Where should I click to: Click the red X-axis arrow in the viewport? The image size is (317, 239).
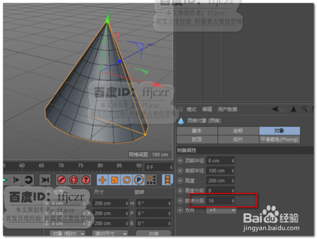tap(157, 85)
